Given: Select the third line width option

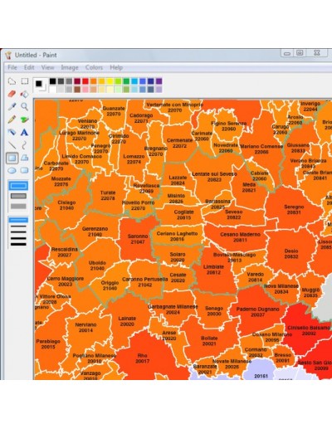Looking at the screenshot, I should tap(18, 232).
